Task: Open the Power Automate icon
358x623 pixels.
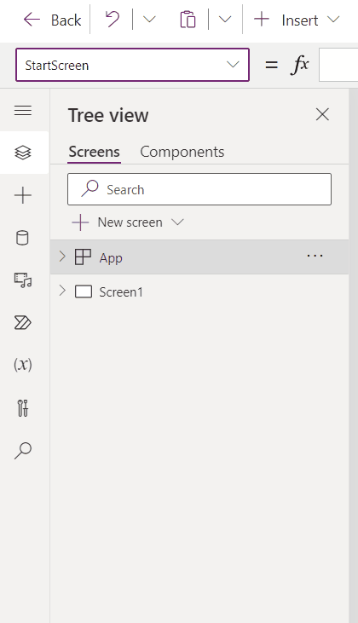Action: coord(23,323)
